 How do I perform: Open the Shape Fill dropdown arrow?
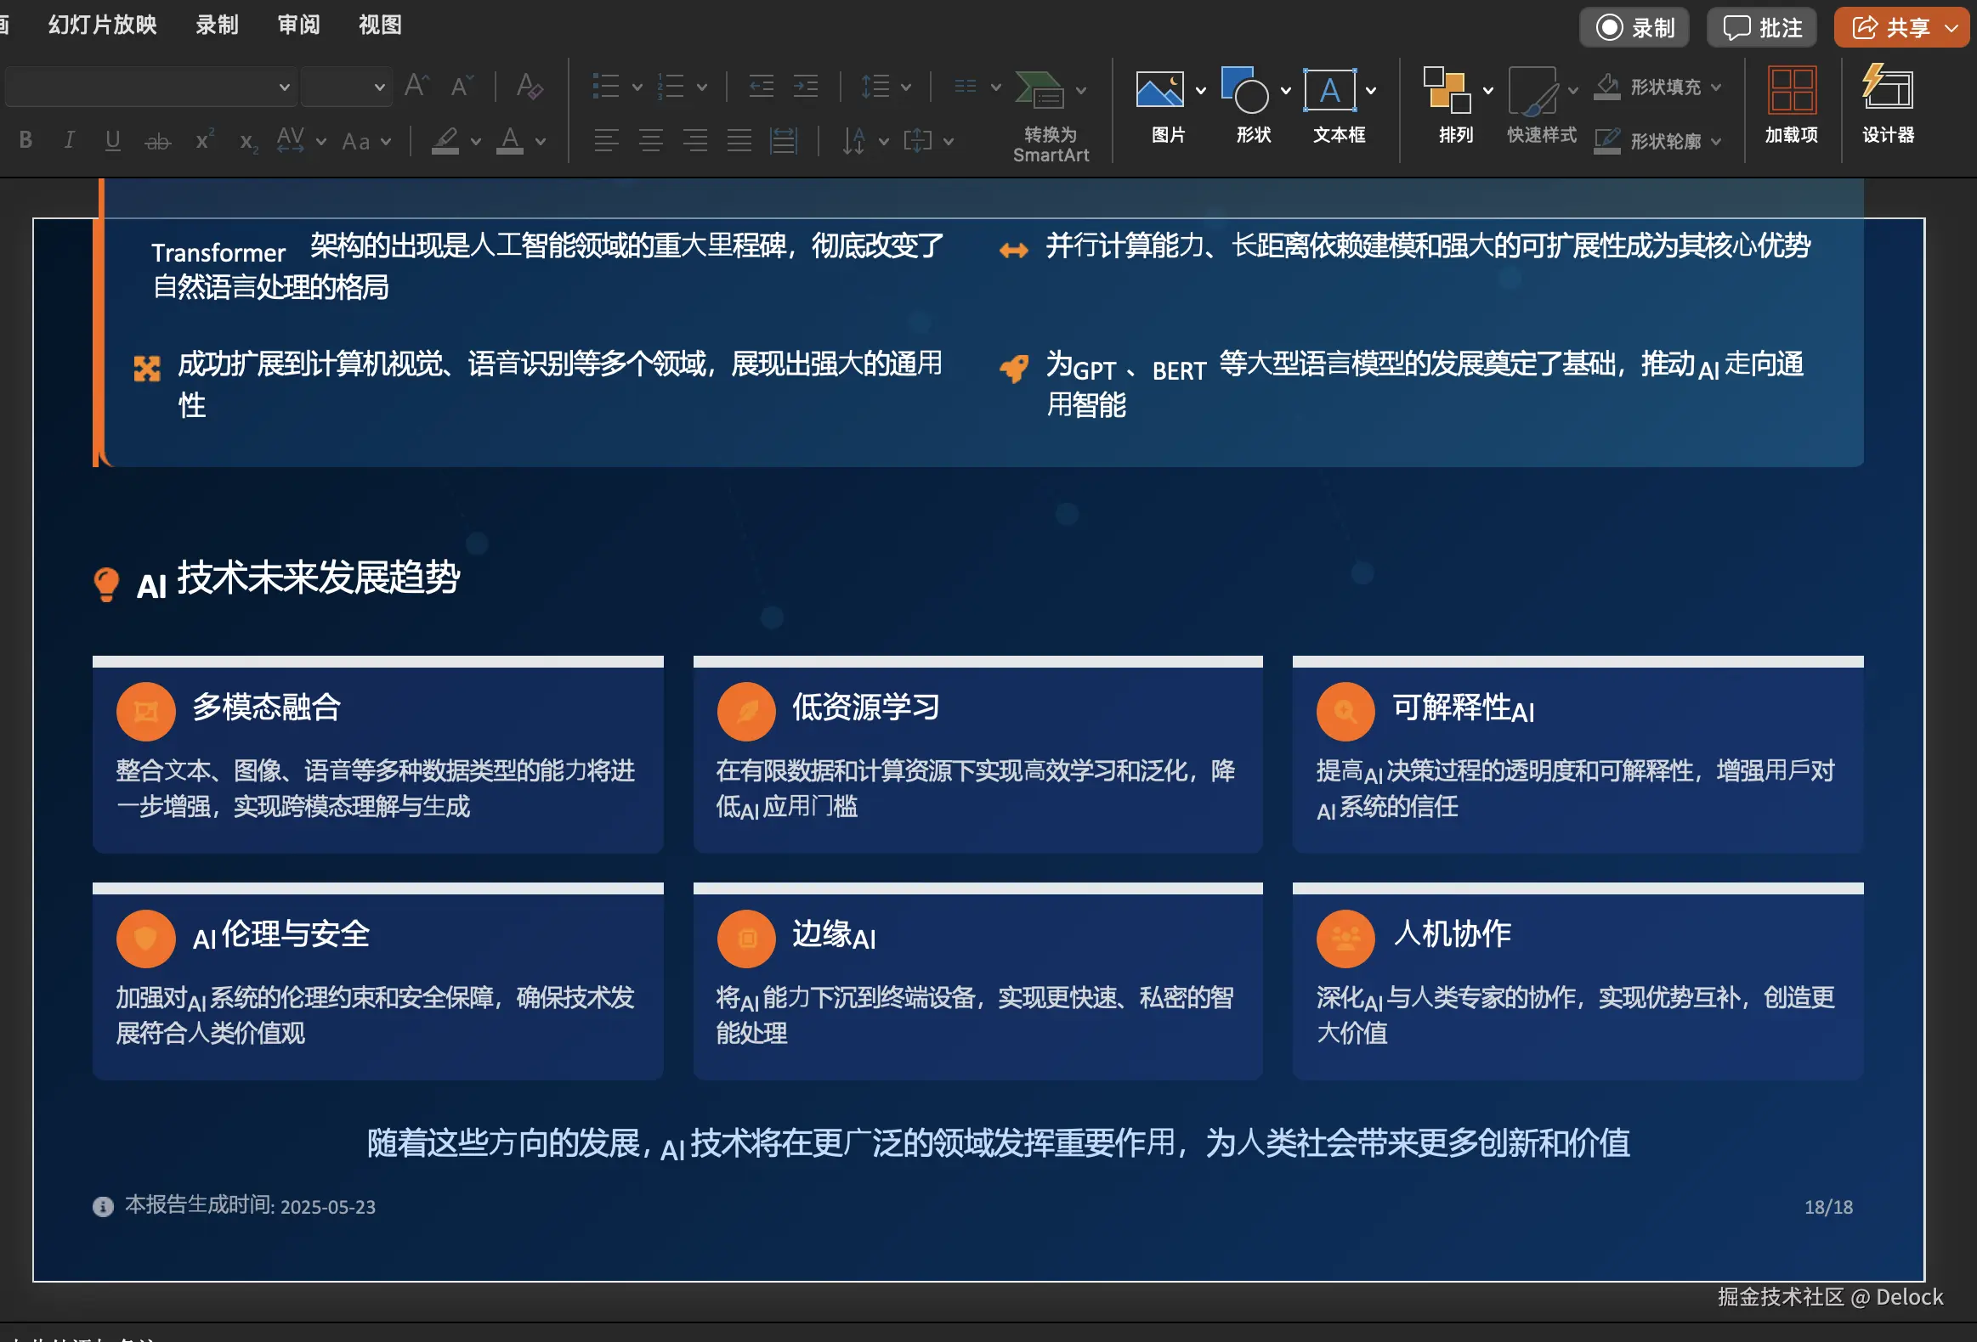(1716, 87)
